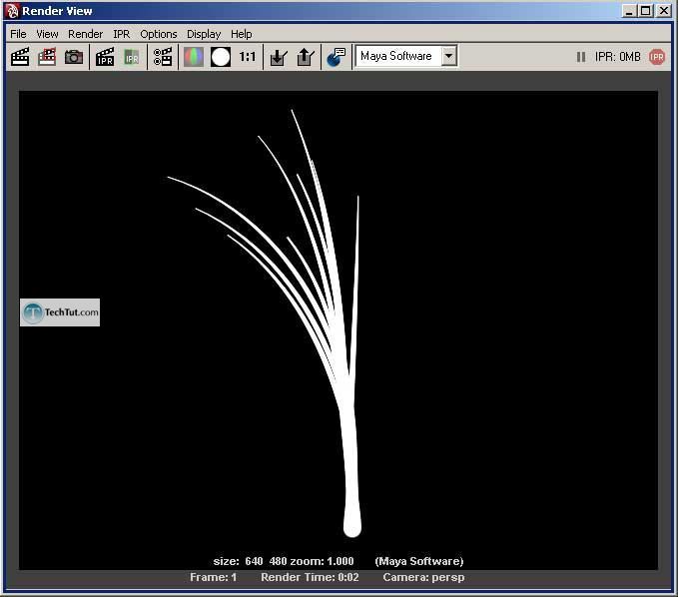Viewport: 678px width, 597px height.
Task: Open the IPR menu
Action: click(121, 34)
